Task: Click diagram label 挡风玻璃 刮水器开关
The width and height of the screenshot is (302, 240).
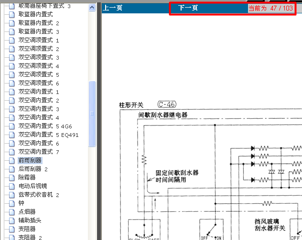Action: pyautogui.click(x=270, y=225)
